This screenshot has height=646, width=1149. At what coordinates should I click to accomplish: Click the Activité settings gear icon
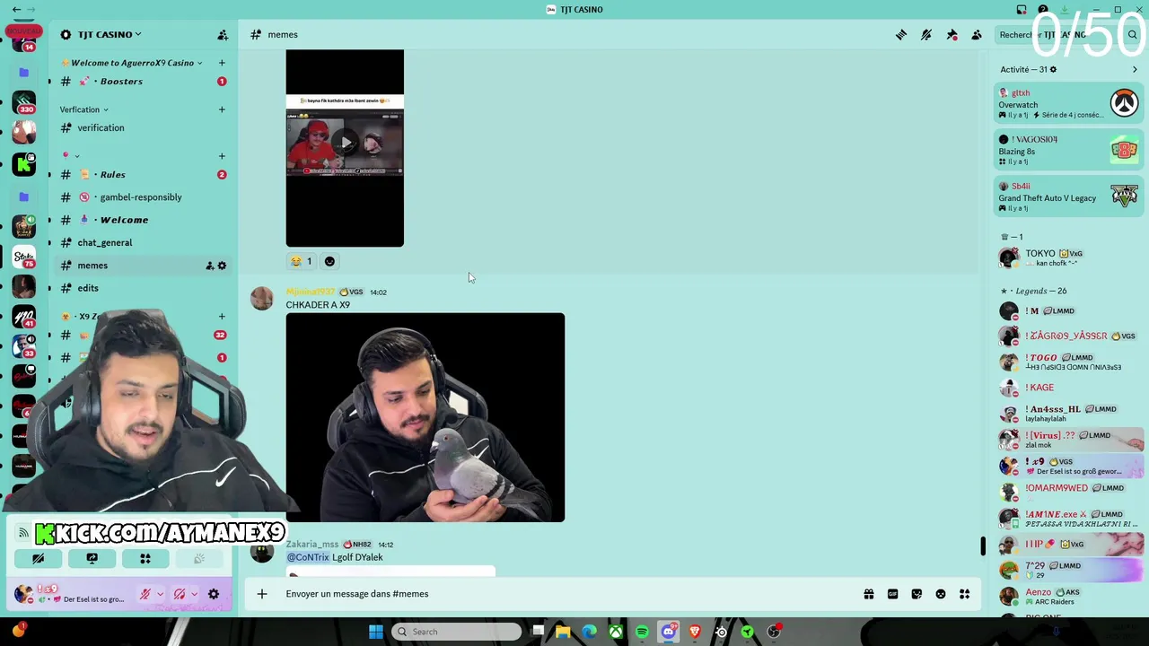point(1053,69)
